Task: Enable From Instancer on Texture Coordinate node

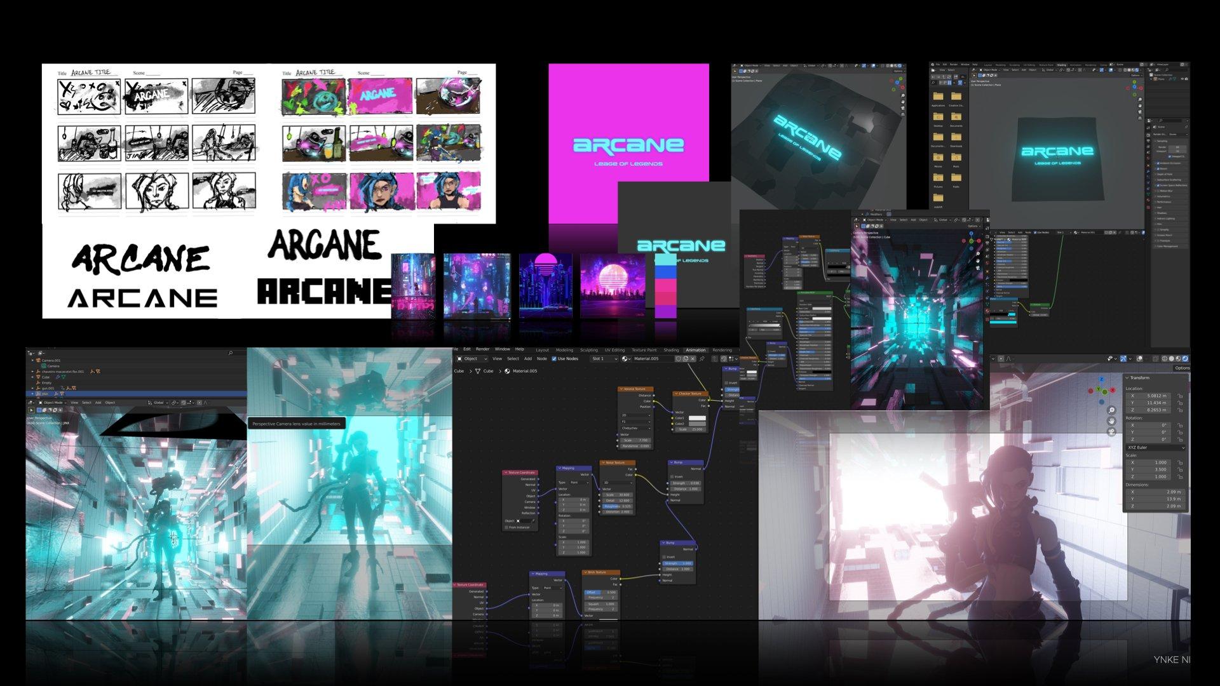Action: coord(506,527)
